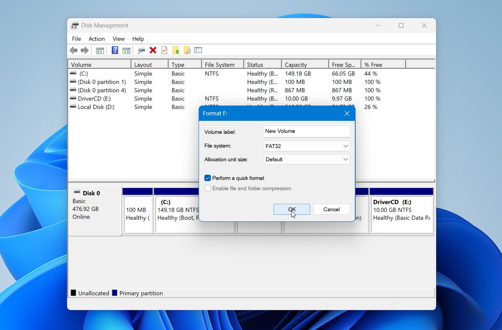
Task: Select the (C:) volume row name
Action: (84, 73)
